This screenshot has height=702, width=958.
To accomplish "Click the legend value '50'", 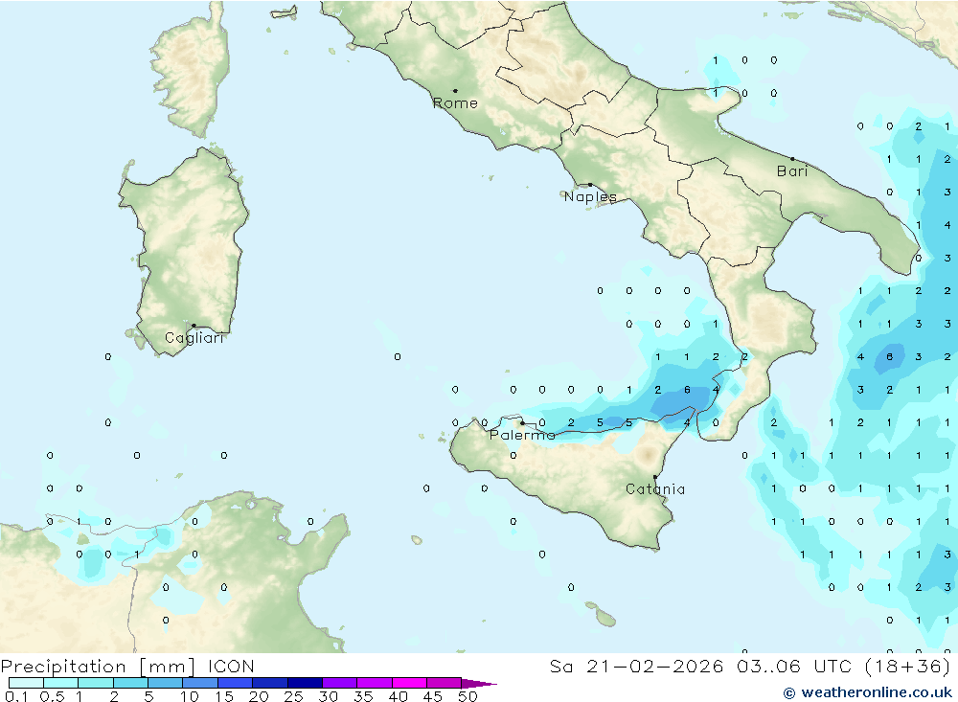I will point(468,696).
